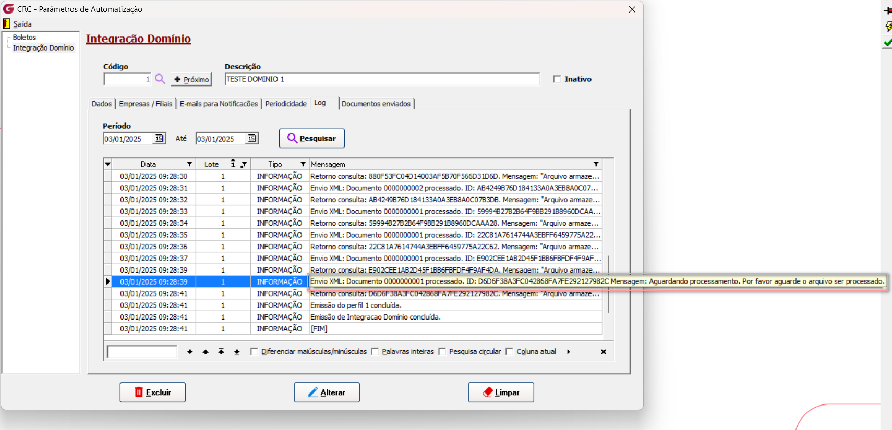This screenshot has height=430, width=892.
Task: Select the row dated 03/01/2025 09:28:33
Action: tap(353, 211)
